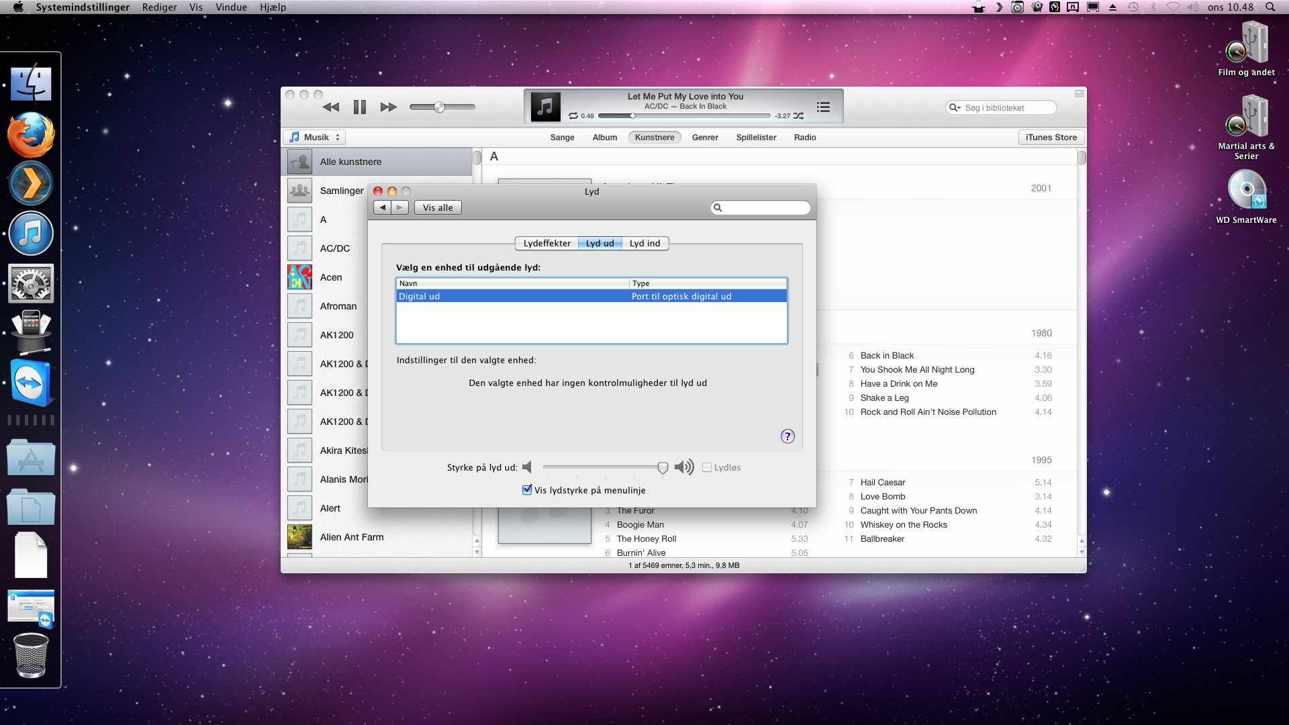The height and width of the screenshot is (725, 1289).
Task: Open the Musik library dropdown
Action: tap(315, 137)
